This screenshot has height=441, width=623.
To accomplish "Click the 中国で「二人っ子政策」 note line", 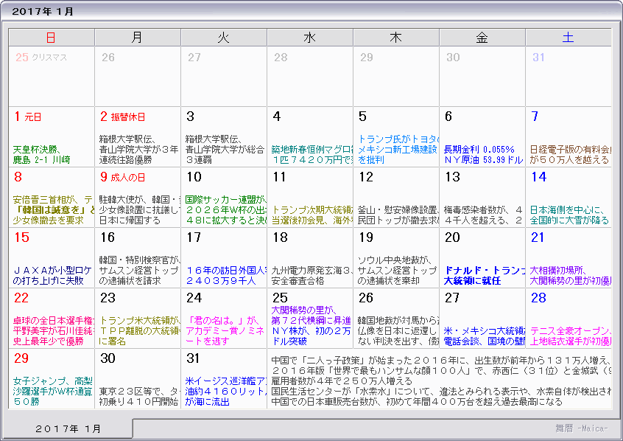I will 441,361.
